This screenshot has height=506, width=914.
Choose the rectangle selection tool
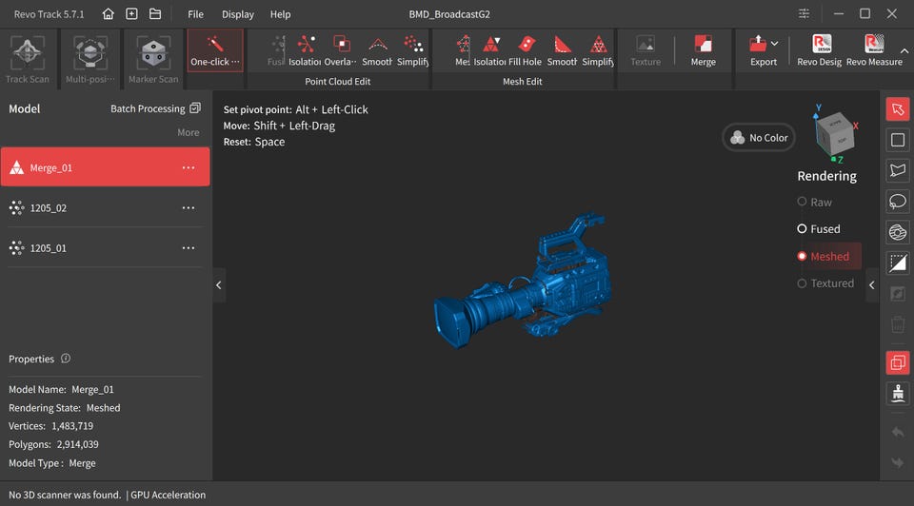897,140
